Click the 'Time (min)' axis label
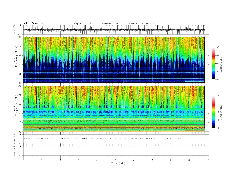This screenshot has width=234, height=180. click(x=118, y=163)
